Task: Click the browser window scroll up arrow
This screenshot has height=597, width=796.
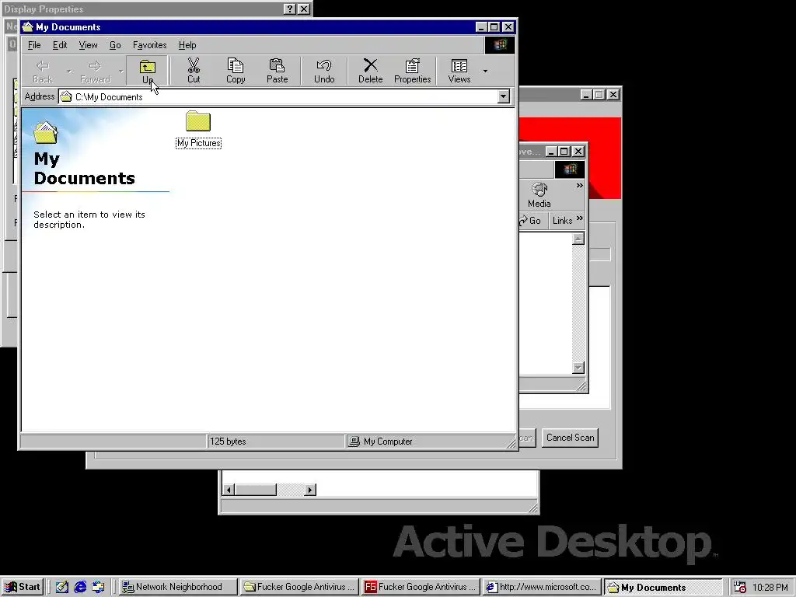Action: pyautogui.click(x=578, y=239)
